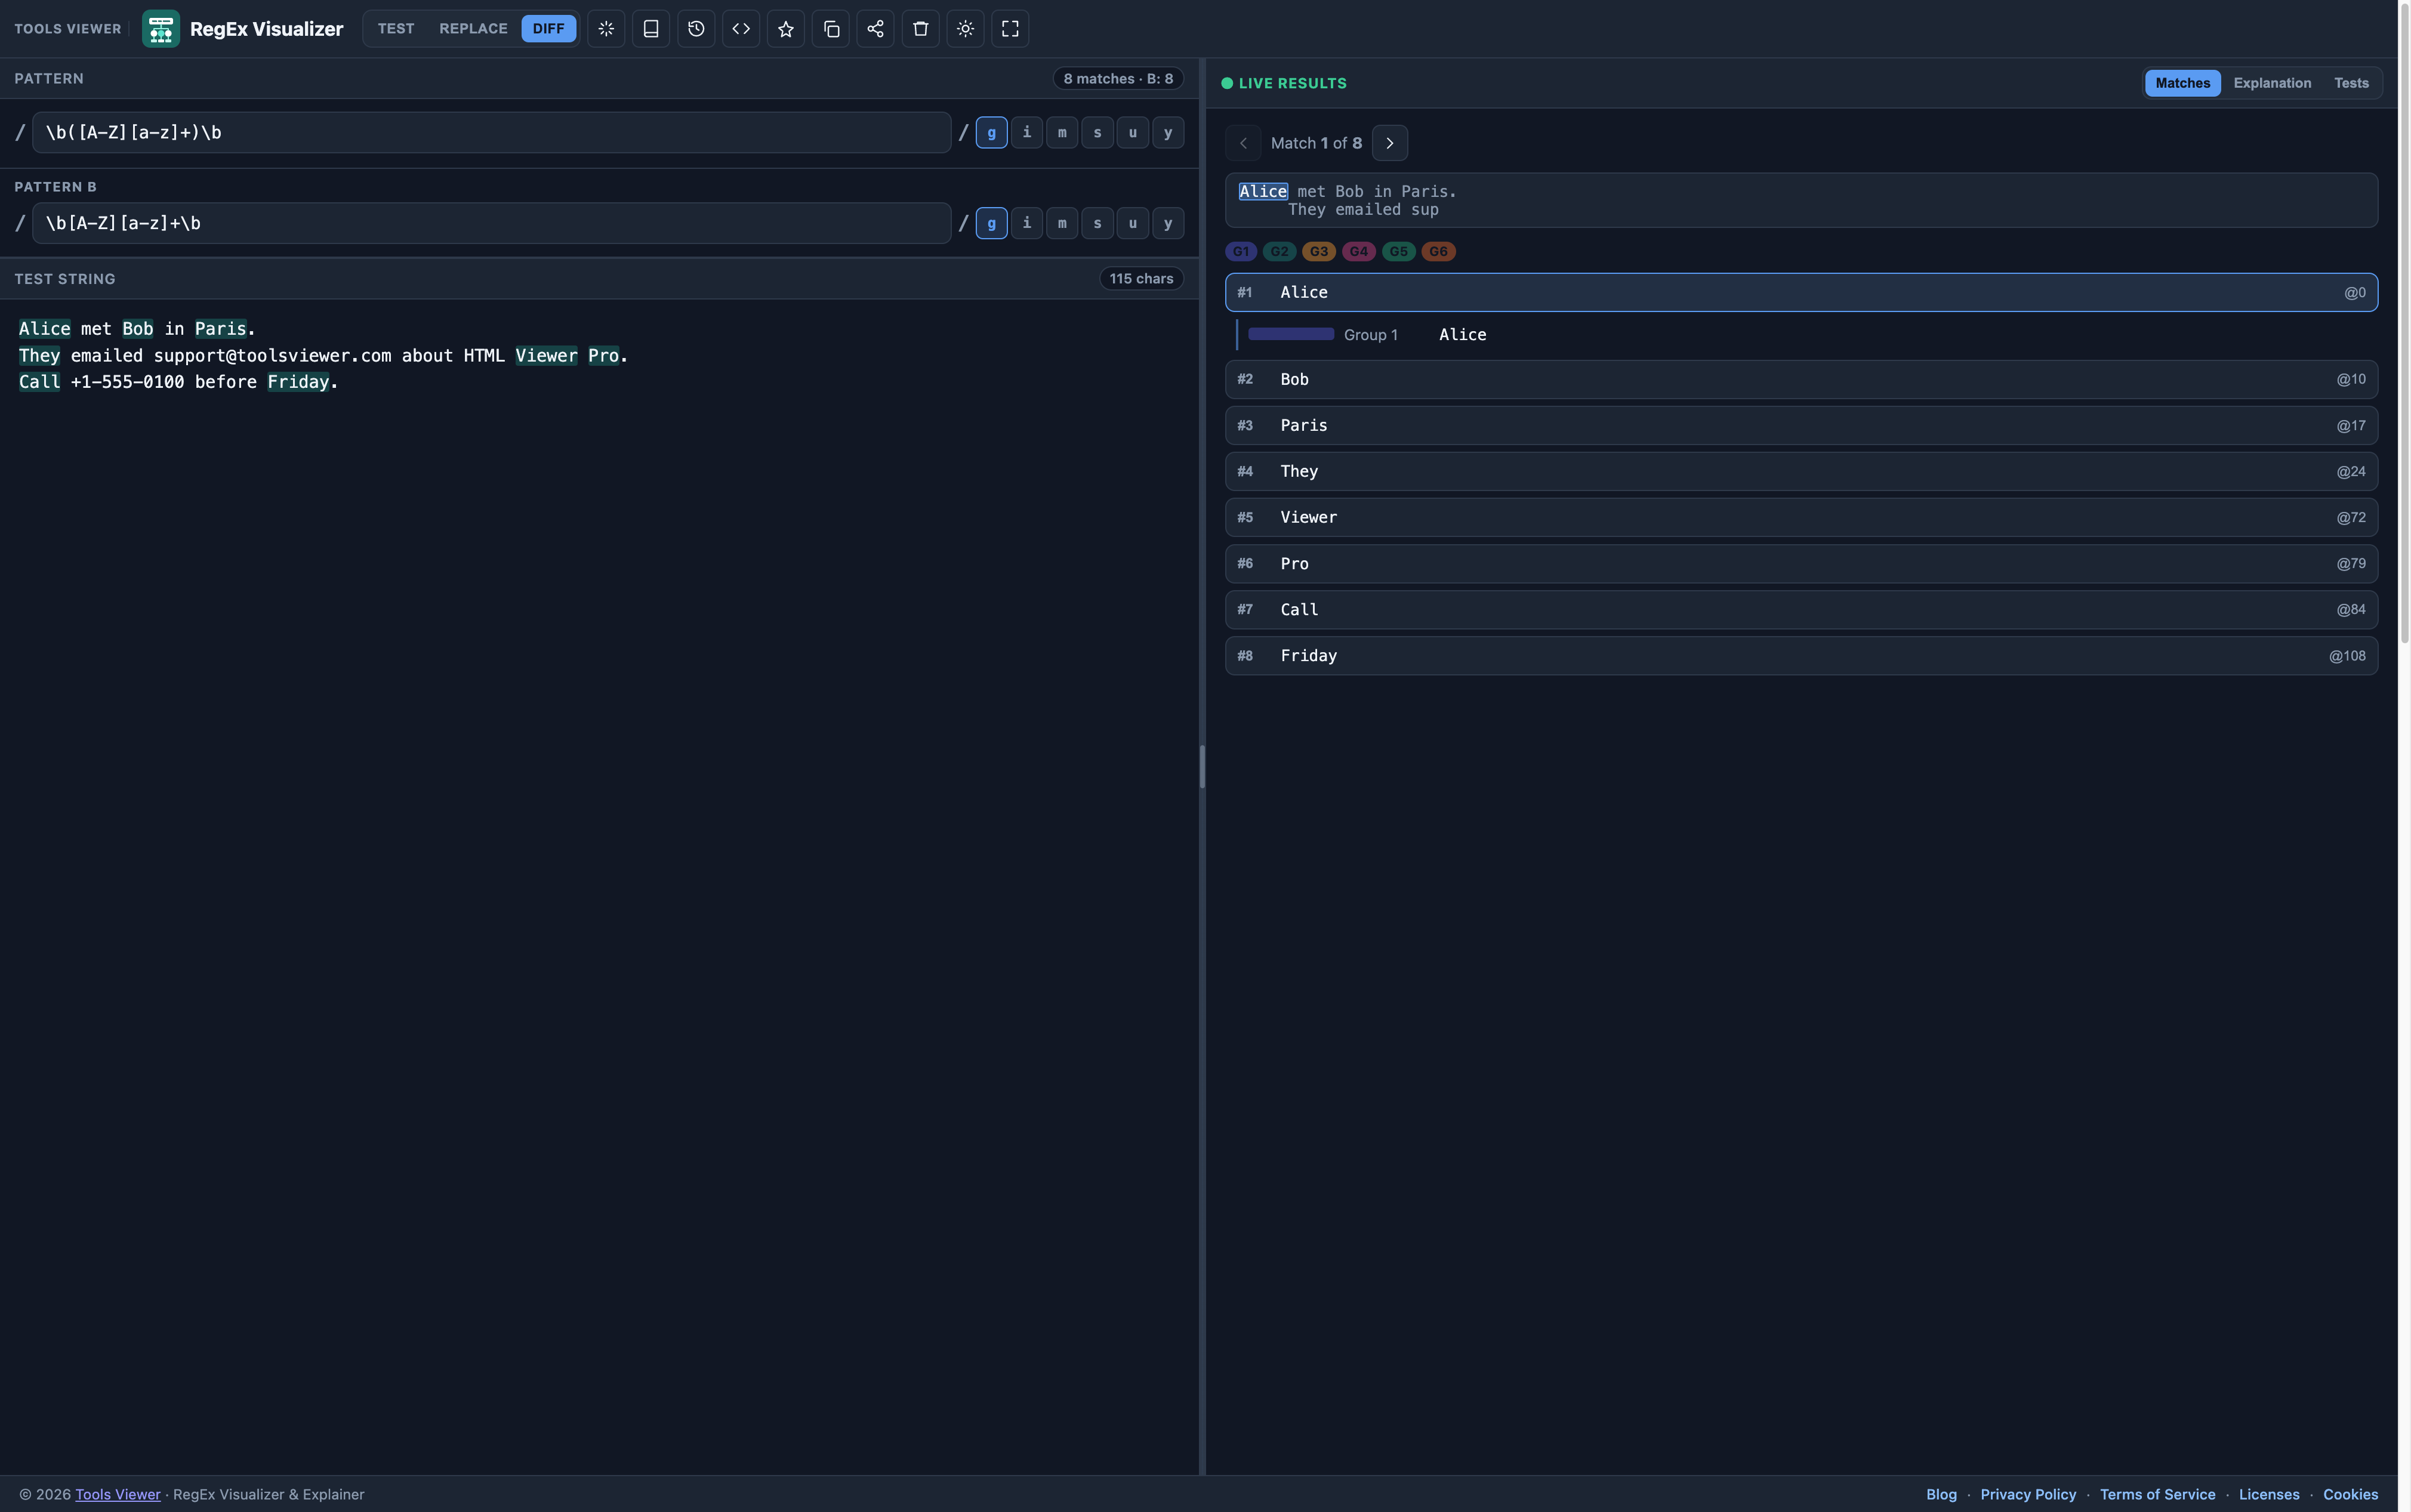Open the book reference icon
Screen dimensions: 2411x1512
click(651, 28)
